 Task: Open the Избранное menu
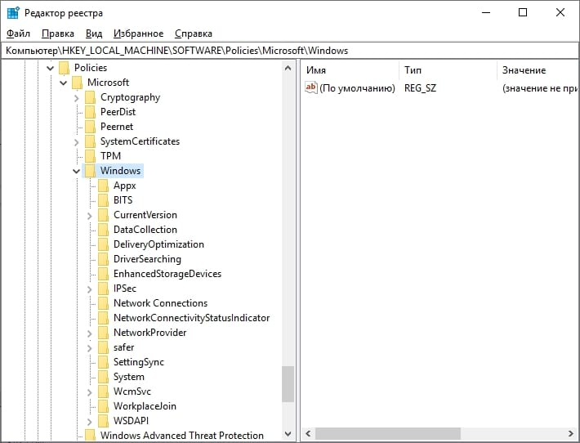(138, 34)
